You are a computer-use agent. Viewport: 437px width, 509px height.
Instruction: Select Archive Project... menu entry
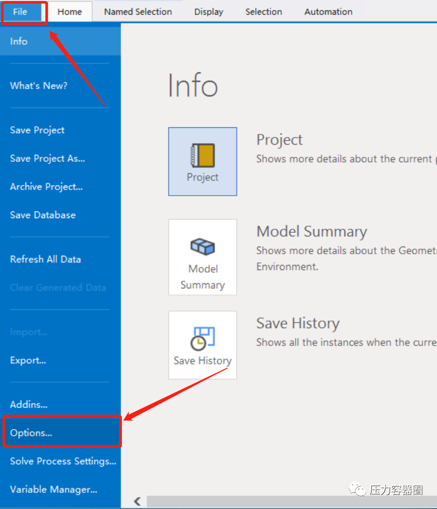(46, 186)
